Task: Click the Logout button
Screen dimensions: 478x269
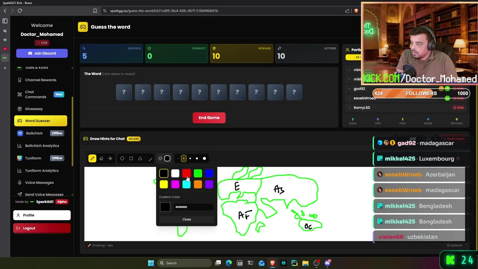Action: tap(42, 228)
